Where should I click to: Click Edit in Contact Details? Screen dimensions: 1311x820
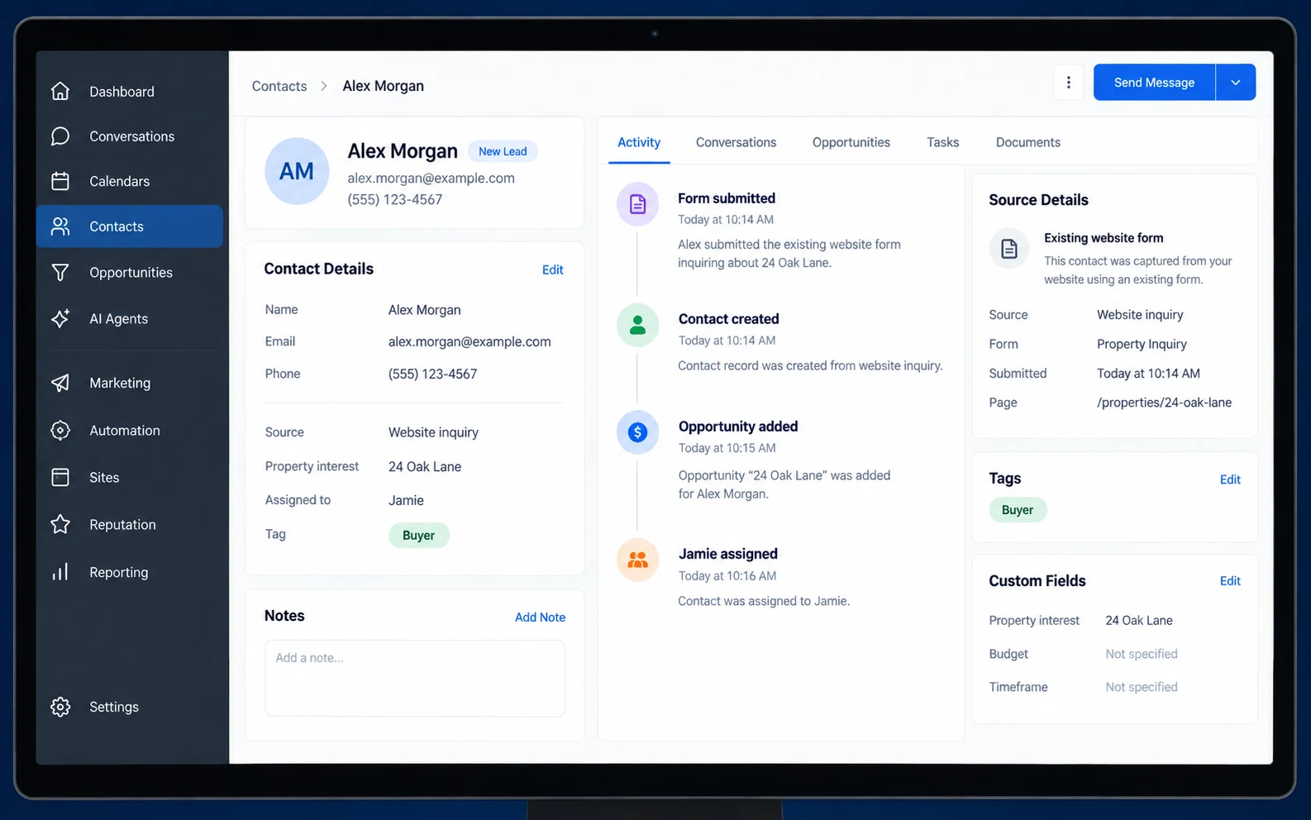tap(552, 269)
